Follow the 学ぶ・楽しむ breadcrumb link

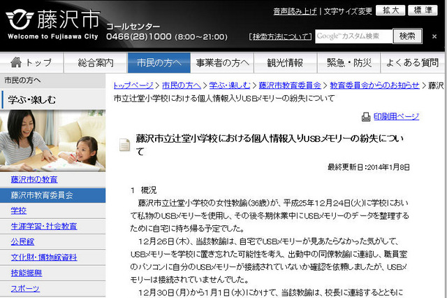coord(230,85)
